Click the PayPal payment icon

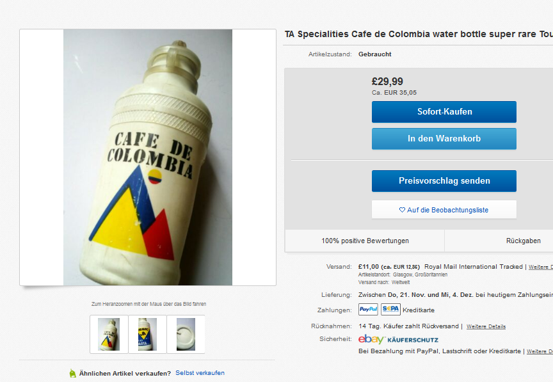[x=368, y=309]
